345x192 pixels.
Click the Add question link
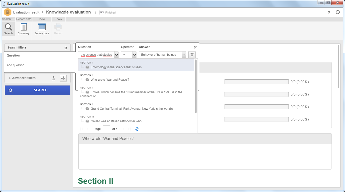[15, 65]
